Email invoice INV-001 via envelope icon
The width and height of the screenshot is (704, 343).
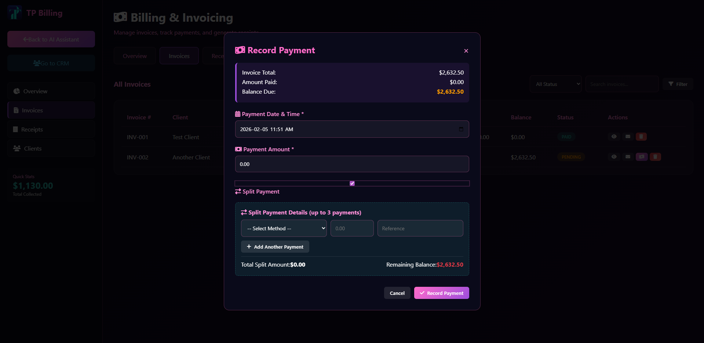[x=628, y=136]
